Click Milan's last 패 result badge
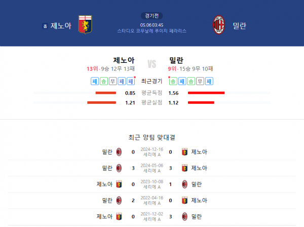 [x=209, y=81]
